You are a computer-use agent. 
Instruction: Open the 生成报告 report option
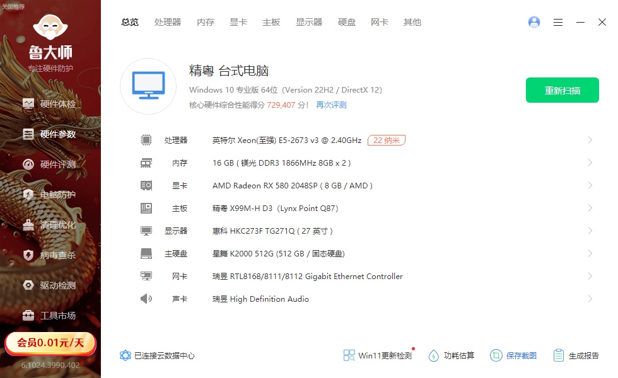tap(576, 355)
